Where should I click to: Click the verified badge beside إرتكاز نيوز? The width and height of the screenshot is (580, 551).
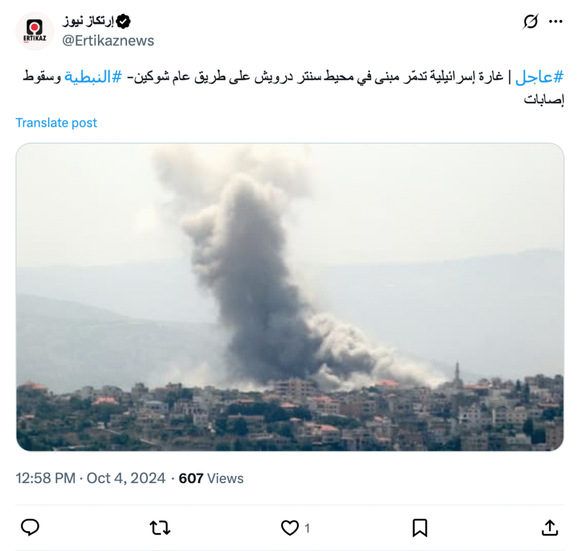(123, 22)
